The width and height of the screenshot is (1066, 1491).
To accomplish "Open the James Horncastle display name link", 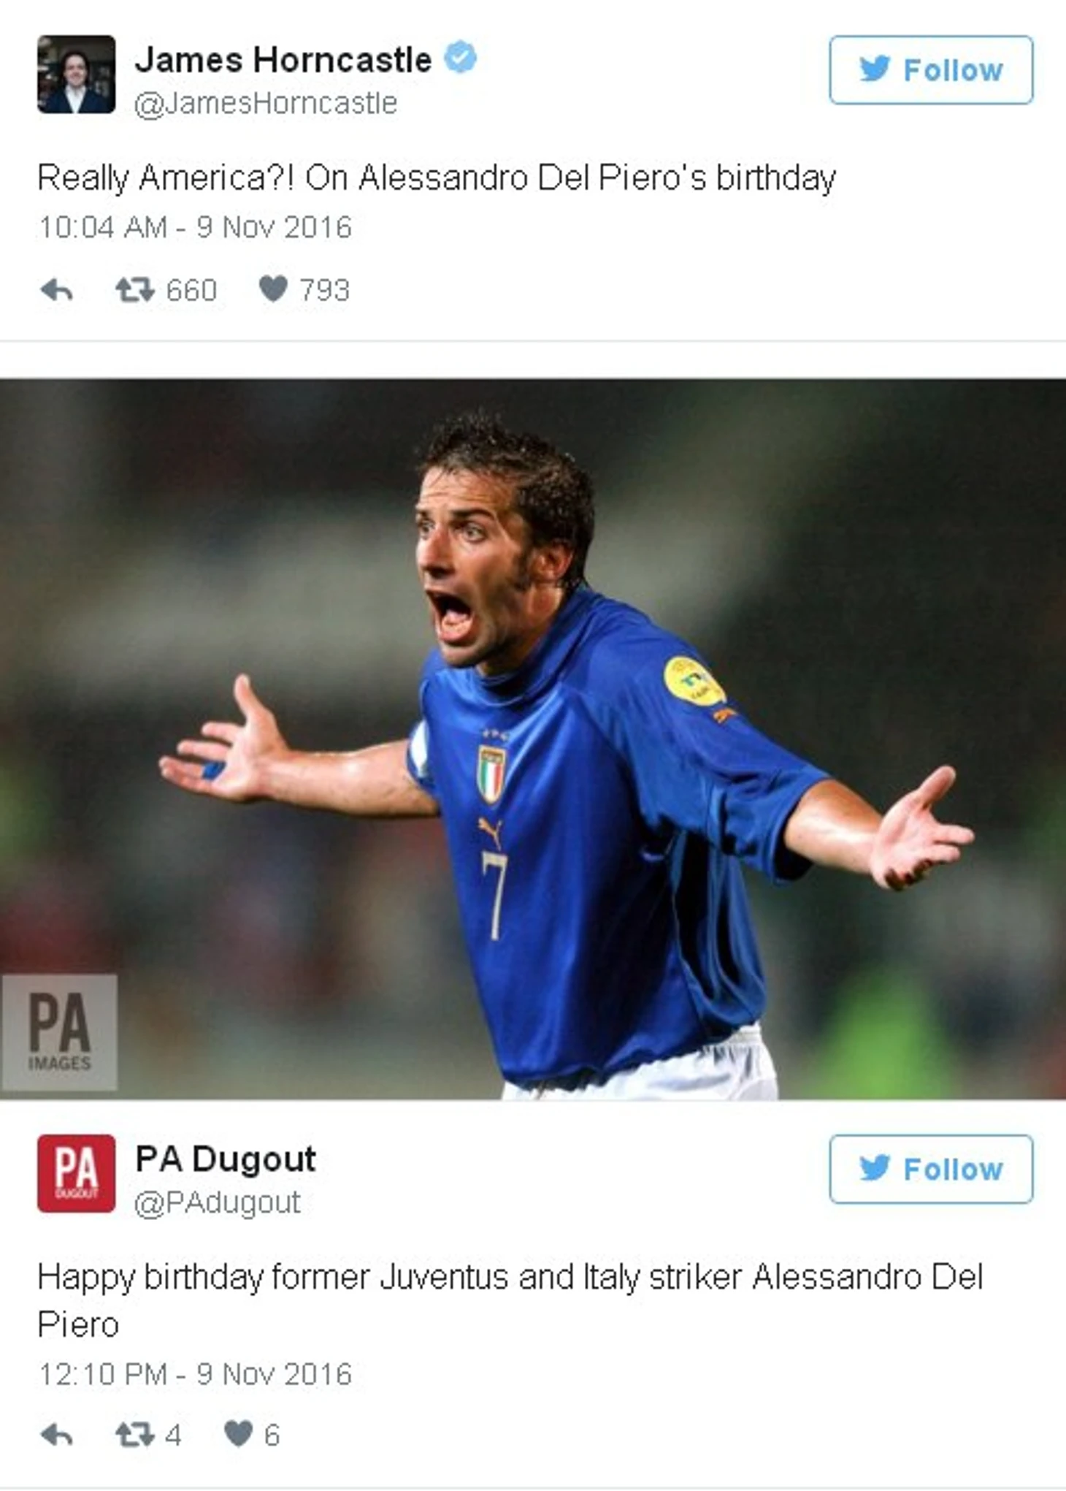I will [283, 60].
